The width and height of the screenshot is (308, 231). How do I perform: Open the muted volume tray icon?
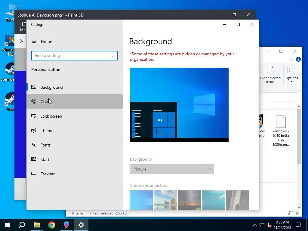[x=269, y=225]
